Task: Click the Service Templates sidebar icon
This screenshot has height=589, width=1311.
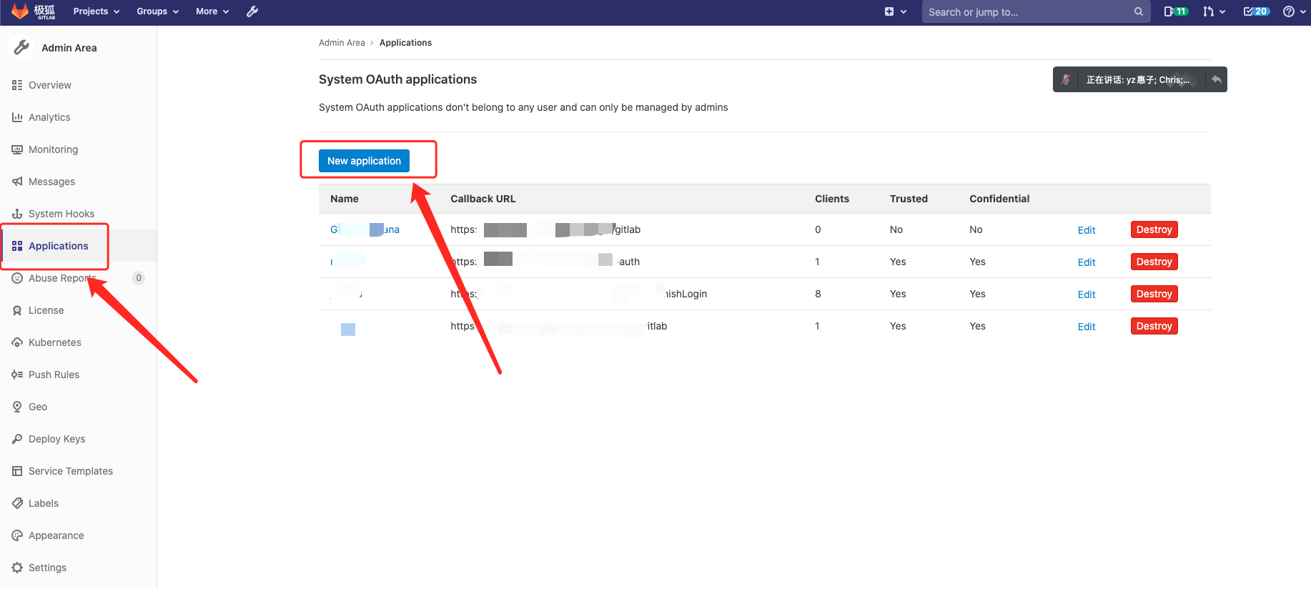Action: (x=17, y=471)
